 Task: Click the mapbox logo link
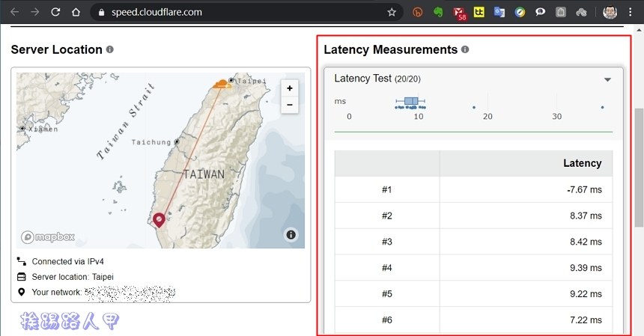coord(48,237)
